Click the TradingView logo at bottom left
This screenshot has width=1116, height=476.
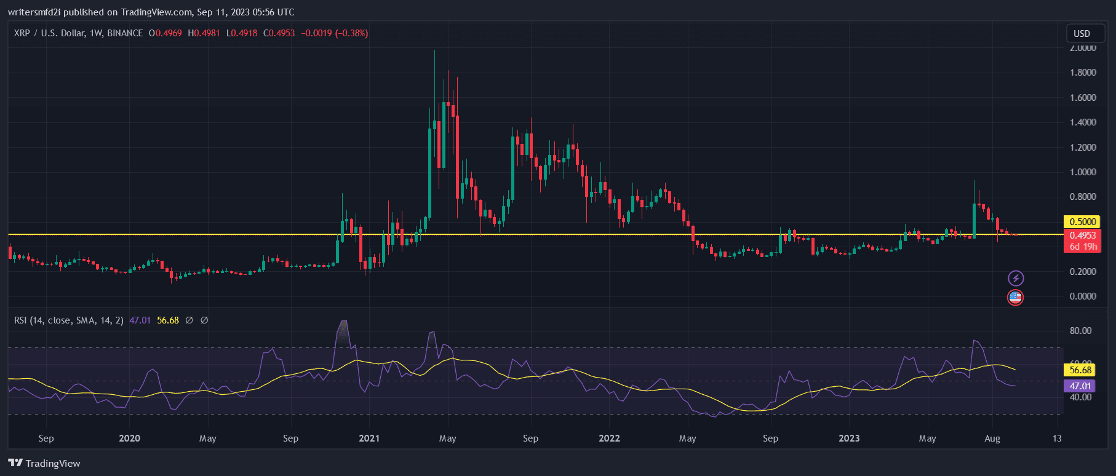(x=44, y=463)
